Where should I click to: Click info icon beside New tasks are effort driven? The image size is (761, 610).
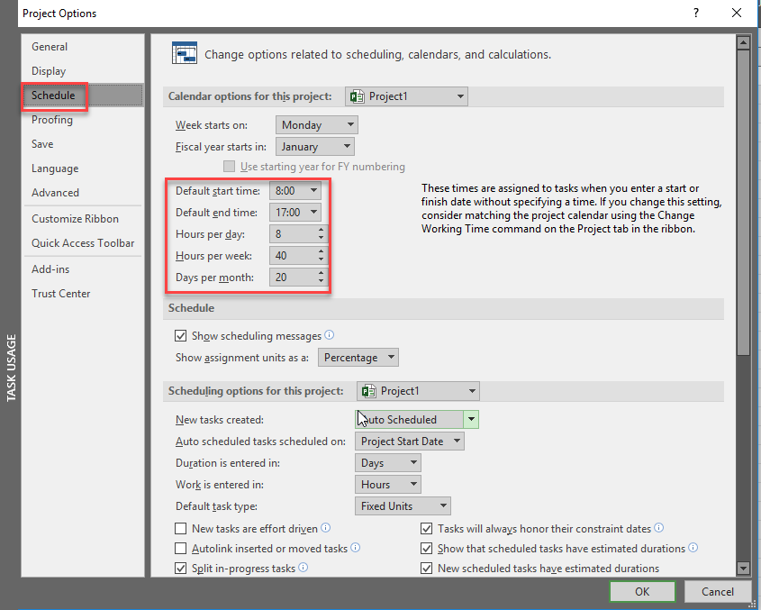pyautogui.click(x=326, y=529)
